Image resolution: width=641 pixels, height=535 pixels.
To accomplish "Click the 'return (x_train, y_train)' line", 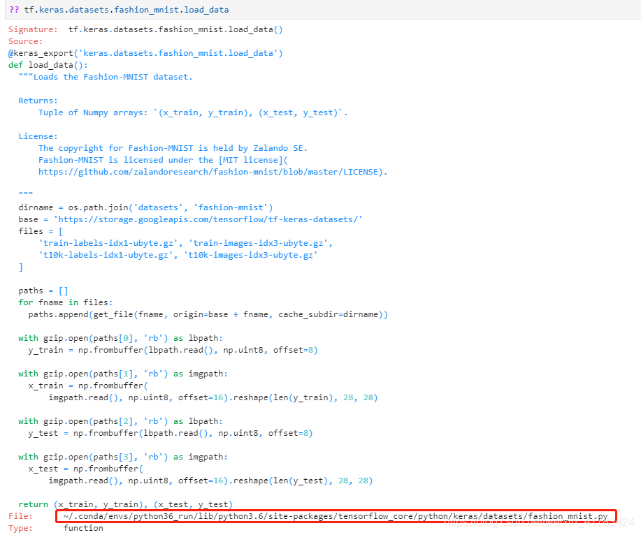I will [x=126, y=504].
